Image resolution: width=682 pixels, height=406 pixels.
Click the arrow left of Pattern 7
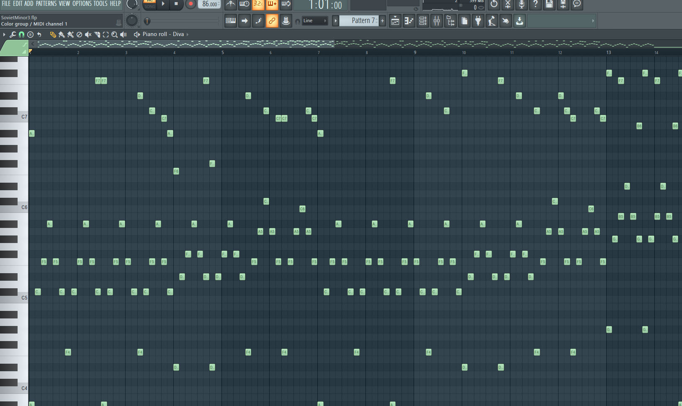click(x=335, y=21)
